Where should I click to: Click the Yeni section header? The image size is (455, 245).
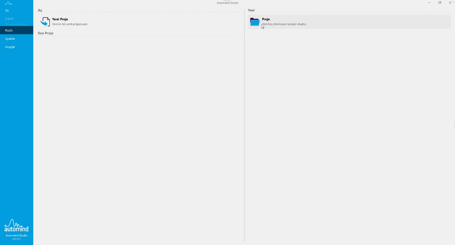[251, 10]
